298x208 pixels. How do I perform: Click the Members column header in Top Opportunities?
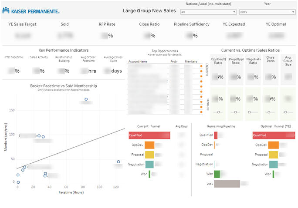(x=191, y=62)
